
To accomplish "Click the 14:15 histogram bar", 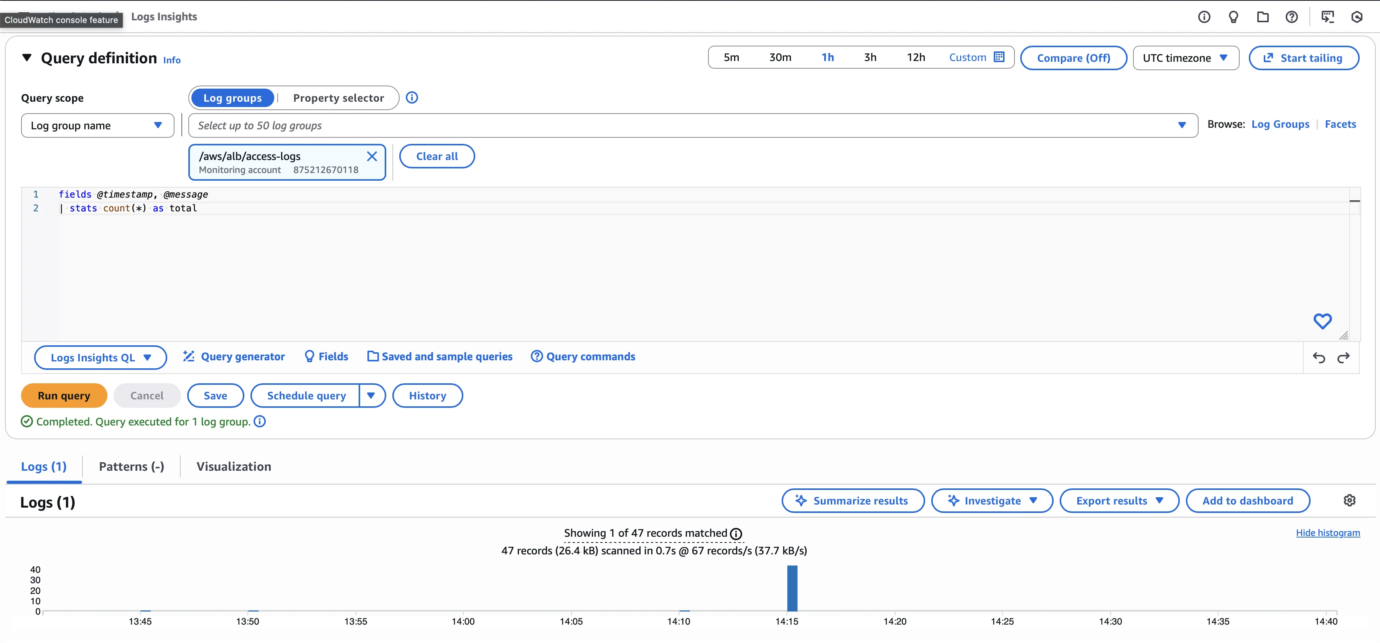I will pyautogui.click(x=792, y=589).
